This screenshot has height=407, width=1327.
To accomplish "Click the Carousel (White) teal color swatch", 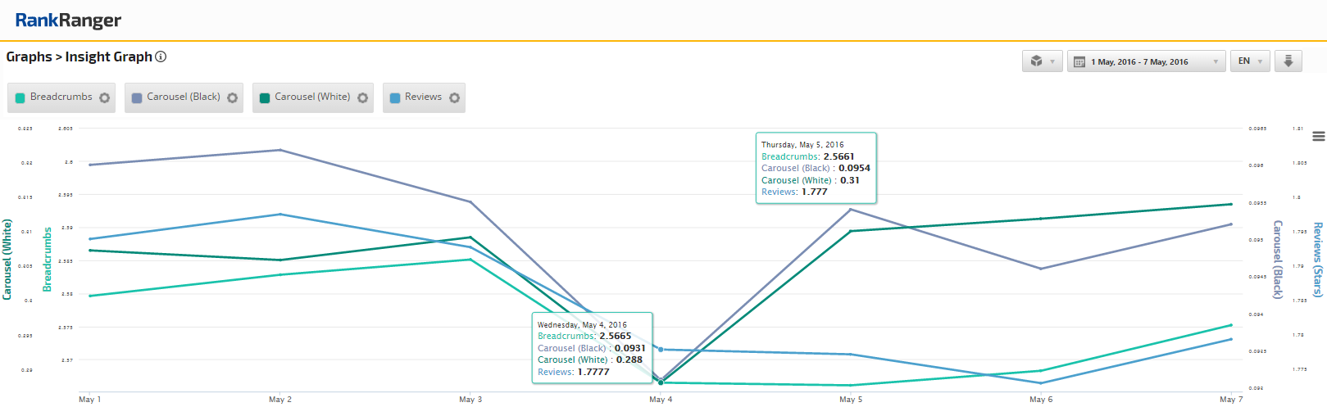I will [265, 98].
